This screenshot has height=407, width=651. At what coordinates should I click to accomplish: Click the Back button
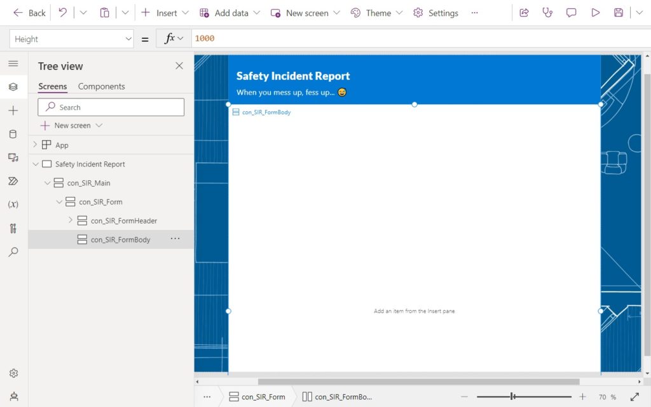(x=29, y=13)
